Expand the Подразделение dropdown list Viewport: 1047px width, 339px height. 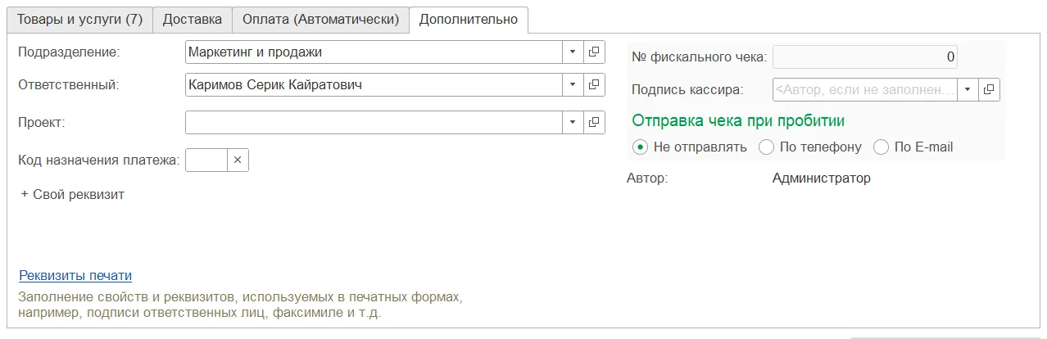pos(573,52)
